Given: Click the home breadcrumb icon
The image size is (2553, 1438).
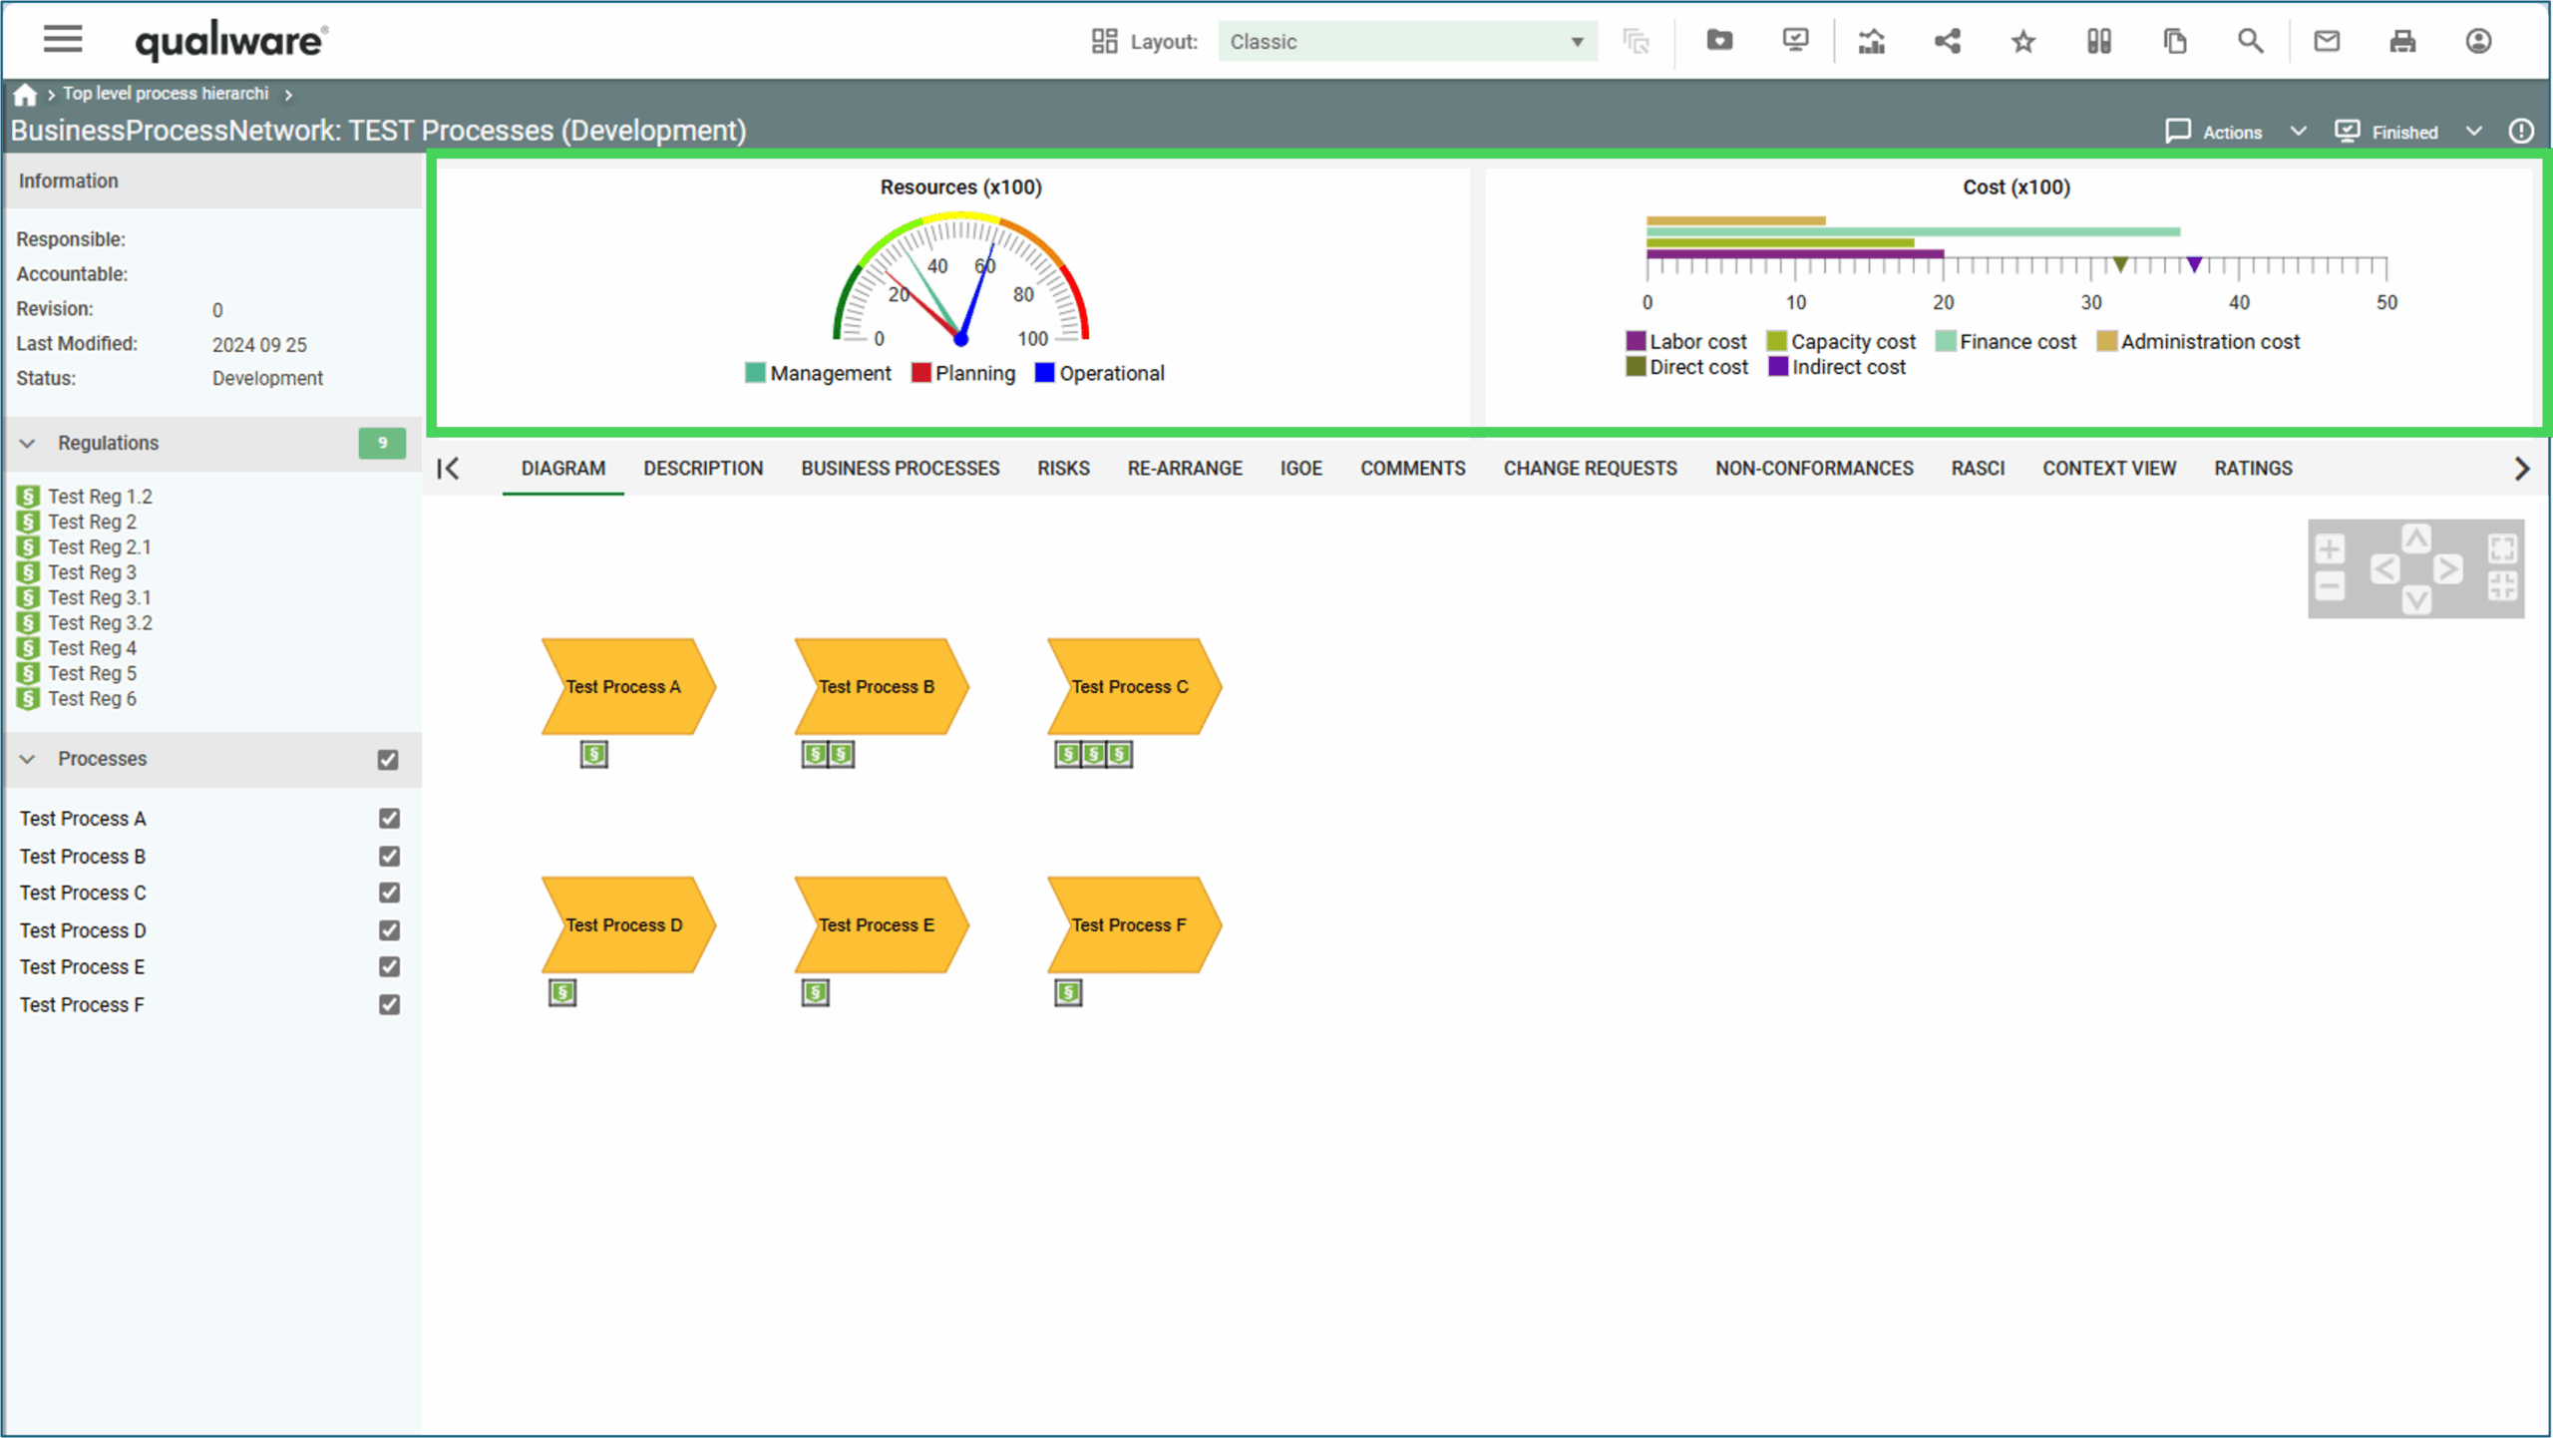Looking at the screenshot, I should coord(25,94).
